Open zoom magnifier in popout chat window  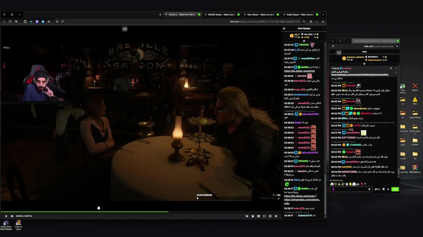(x=333, y=46)
